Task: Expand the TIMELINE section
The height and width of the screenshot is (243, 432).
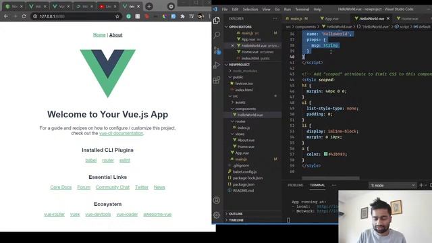Action: coord(234,220)
